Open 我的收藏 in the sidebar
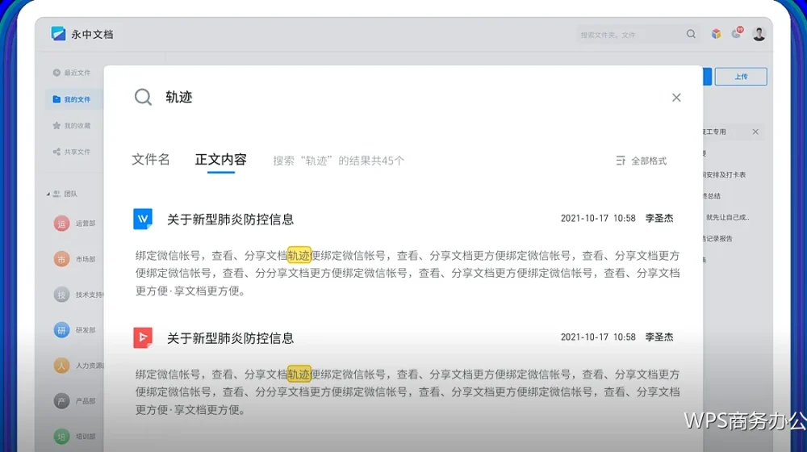Screen dimensions: 807x452 (x=71, y=126)
